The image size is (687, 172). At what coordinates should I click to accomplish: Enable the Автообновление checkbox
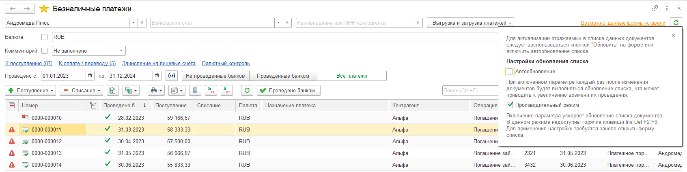[510, 72]
